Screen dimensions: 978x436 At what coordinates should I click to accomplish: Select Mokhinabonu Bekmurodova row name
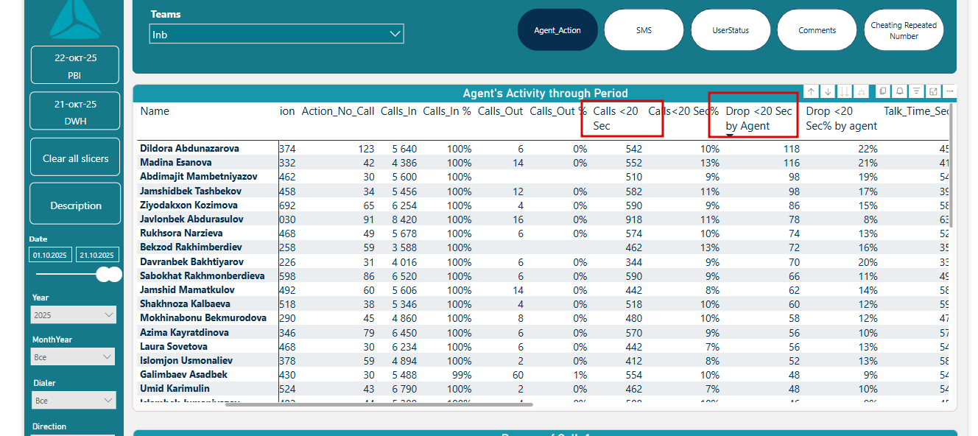pyautogui.click(x=203, y=317)
